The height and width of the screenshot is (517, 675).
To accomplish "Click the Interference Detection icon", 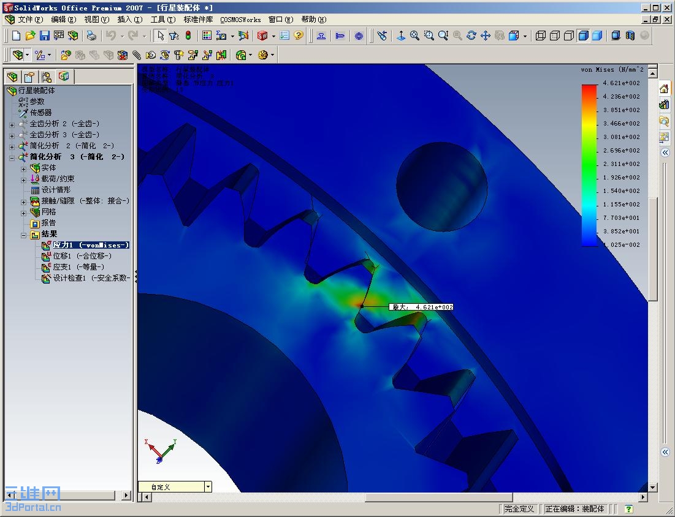I will pos(221,55).
